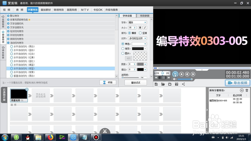Click the browse image button
Image resolution: width=251 pixels, height=141 pixels.
128,58
